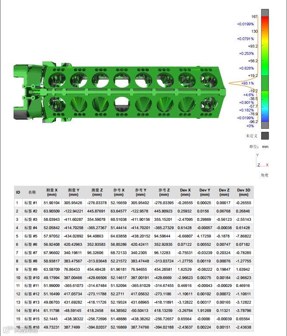The image size is (287, 336).
Task: Click the legend top value 167
Action: tap(255, 17)
